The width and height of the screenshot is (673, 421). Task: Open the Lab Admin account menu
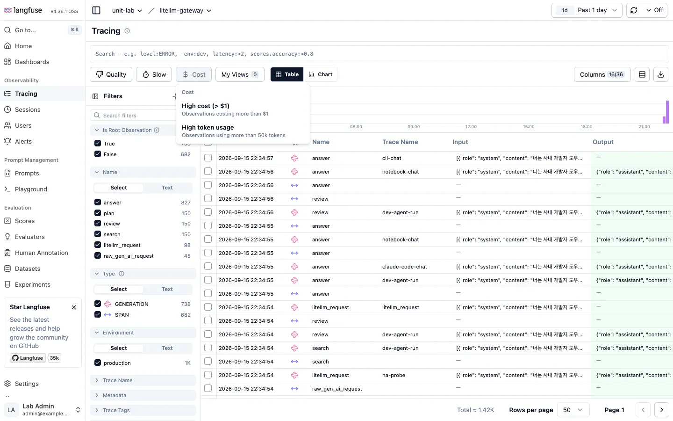[43, 410]
